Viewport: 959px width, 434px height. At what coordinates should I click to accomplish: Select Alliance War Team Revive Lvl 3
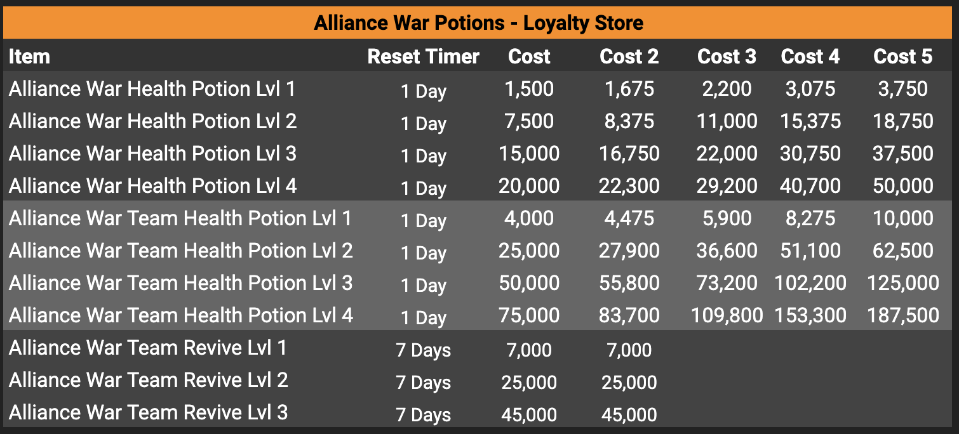[148, 412]
